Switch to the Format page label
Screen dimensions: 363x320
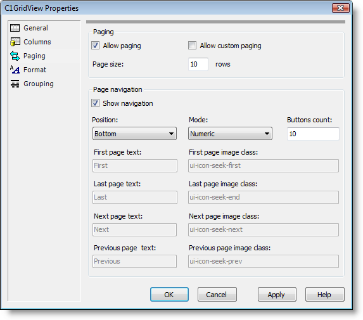click(x=35, y=70)
